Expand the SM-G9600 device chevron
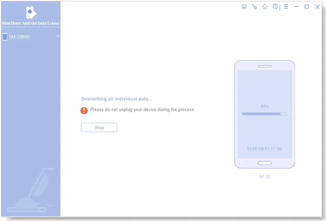 57,36
